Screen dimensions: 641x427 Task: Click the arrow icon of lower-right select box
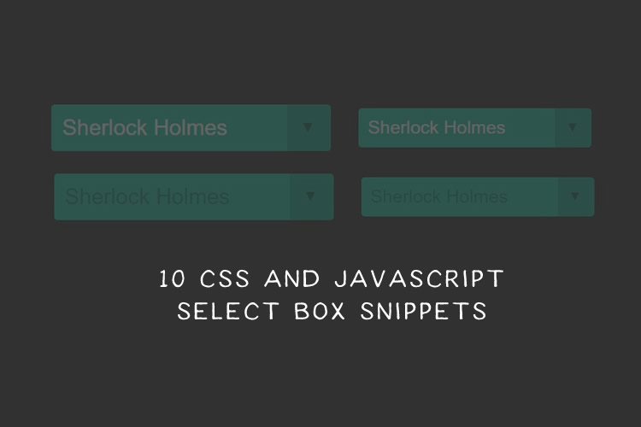coord(575,196)
